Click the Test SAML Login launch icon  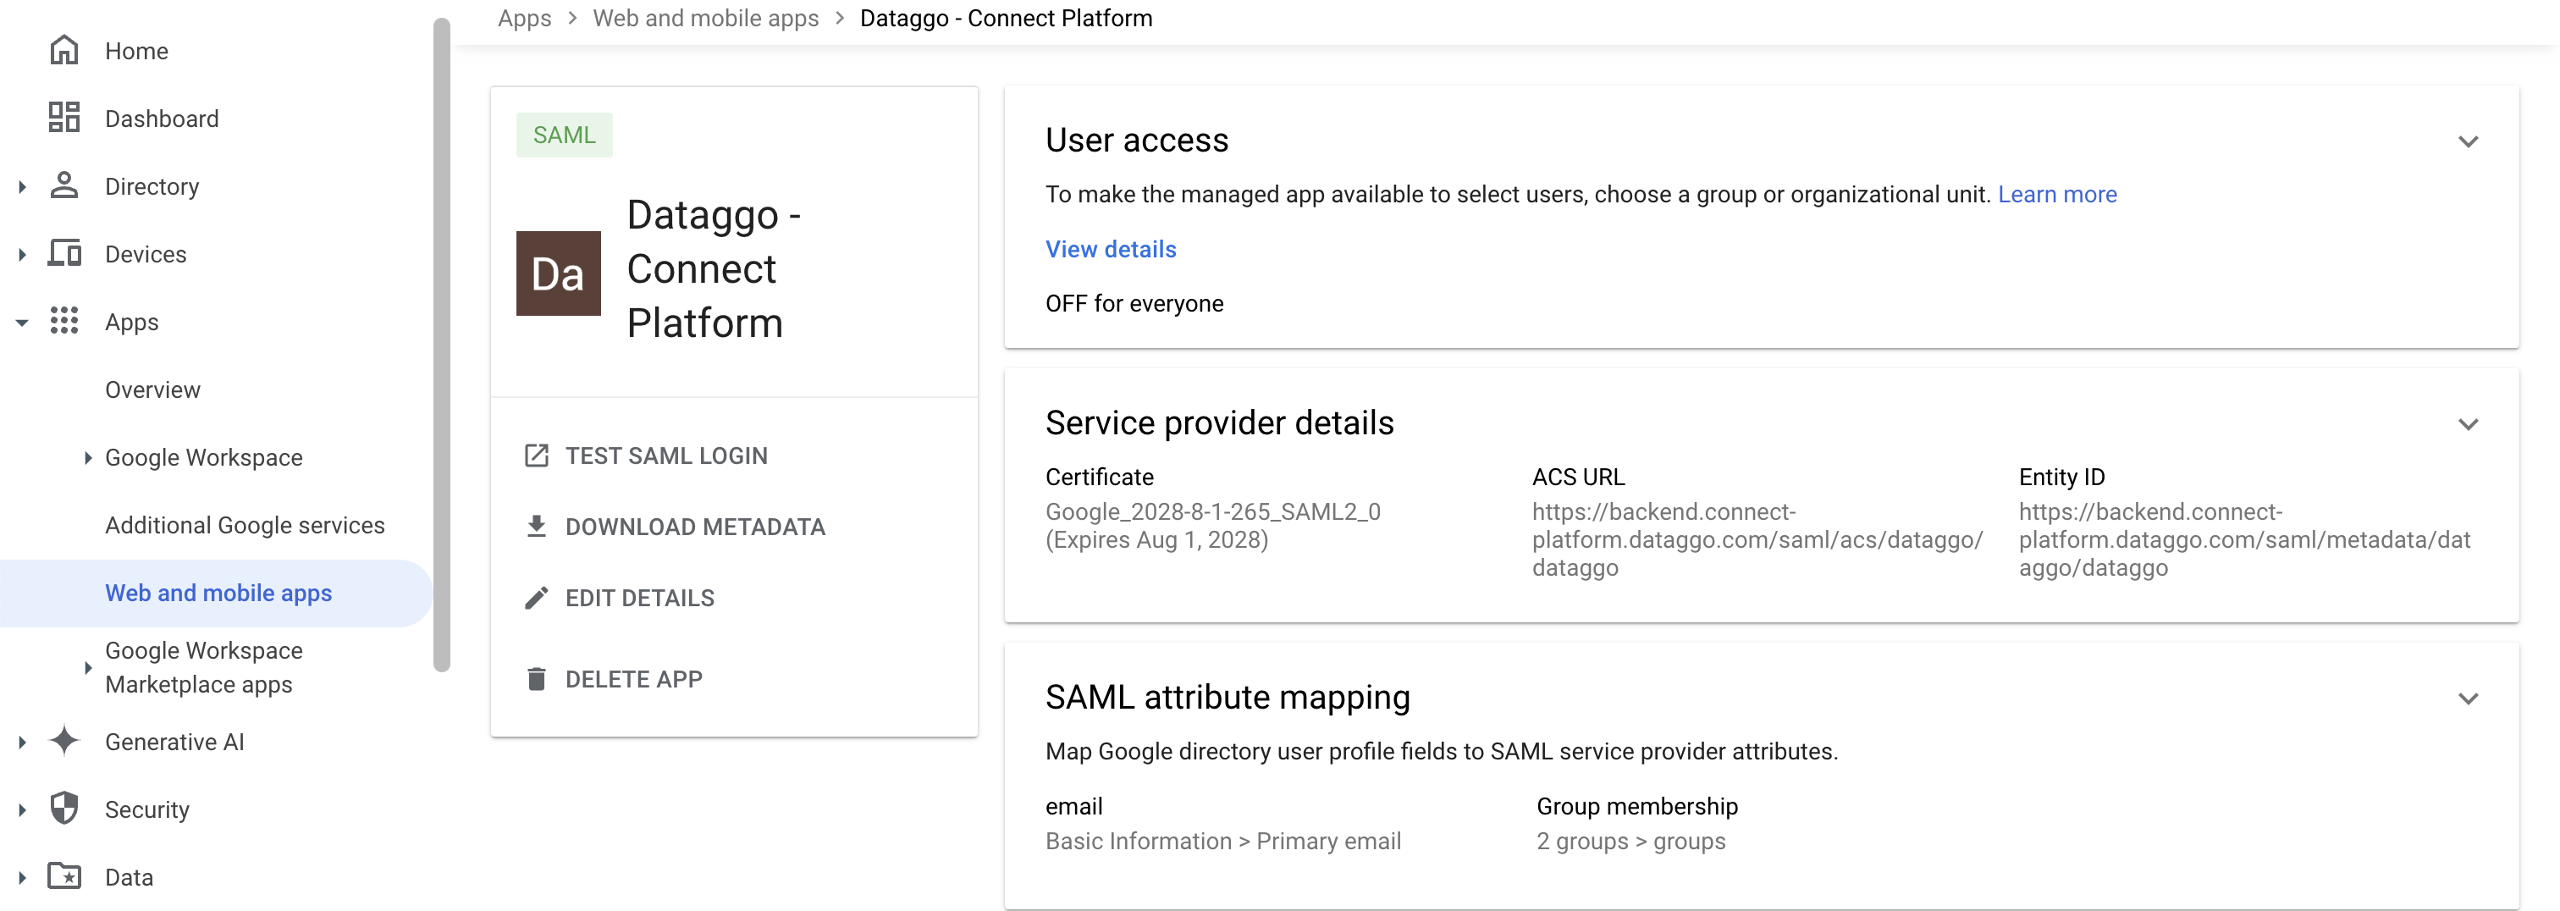click(x=538, y=455)
